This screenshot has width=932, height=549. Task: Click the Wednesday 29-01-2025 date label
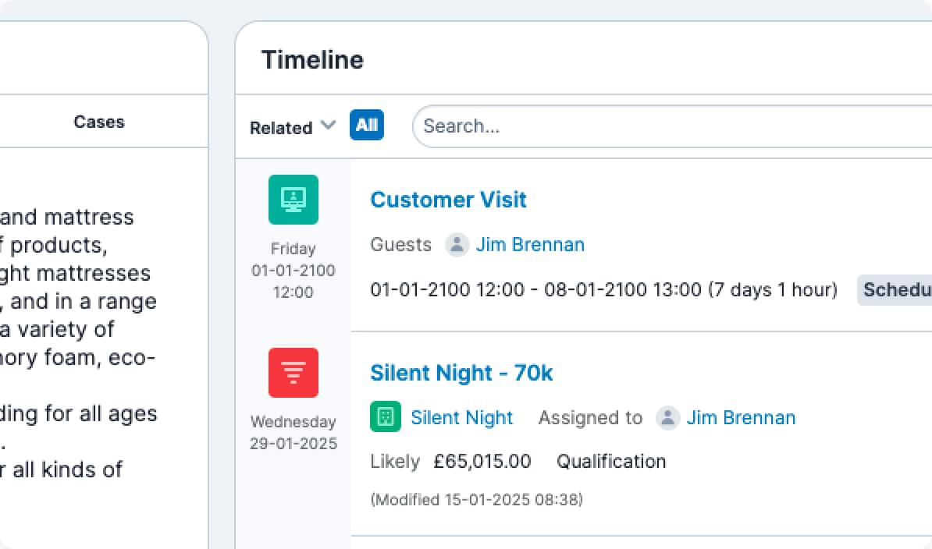(293, 433)
